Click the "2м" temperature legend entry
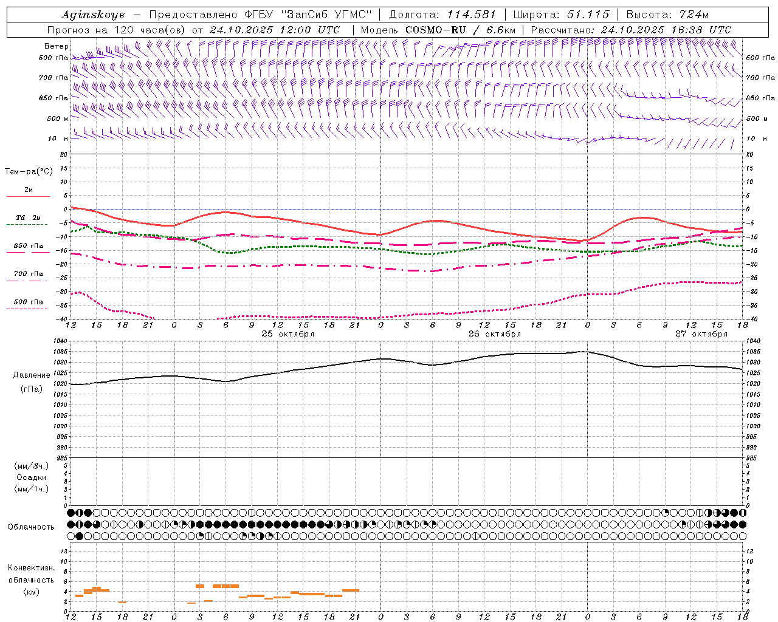The width and height of the screenshot is (778, 622). click(x=29, y=190)
